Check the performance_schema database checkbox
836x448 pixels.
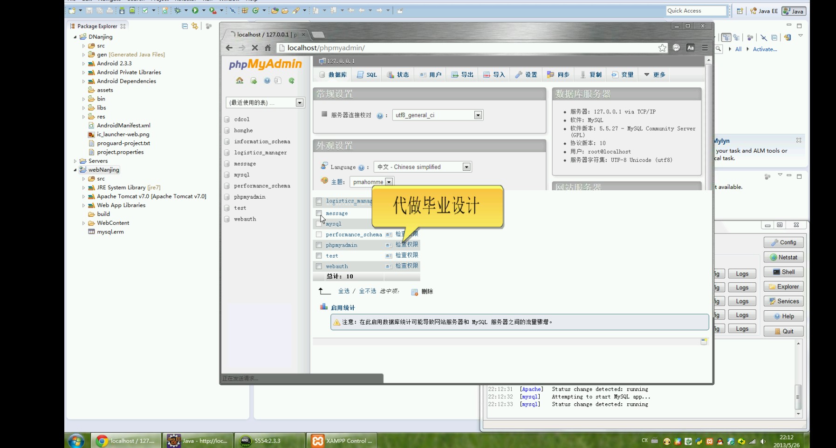click(319, 234)
